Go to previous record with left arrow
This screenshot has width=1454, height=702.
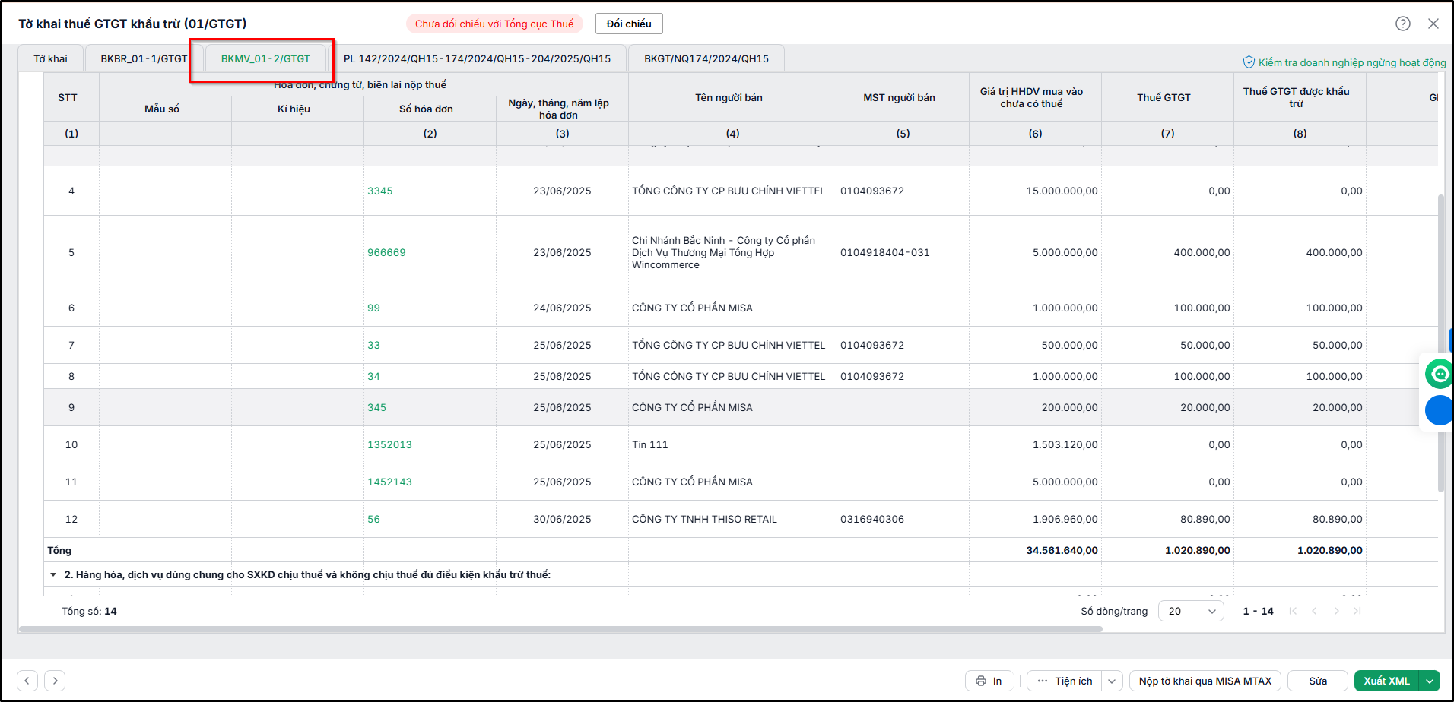(27, 681)
